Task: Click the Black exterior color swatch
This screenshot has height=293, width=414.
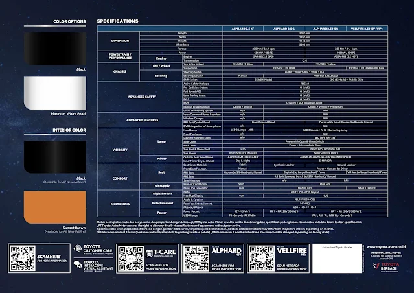Action: pos(55,49)
